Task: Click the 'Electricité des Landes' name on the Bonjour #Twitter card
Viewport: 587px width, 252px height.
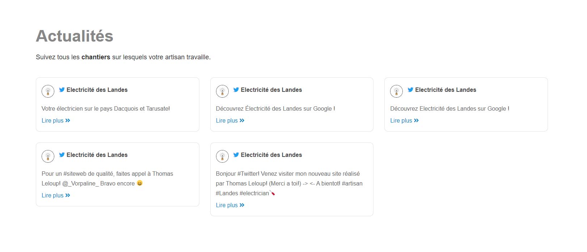Action: (x=271, y=155)
